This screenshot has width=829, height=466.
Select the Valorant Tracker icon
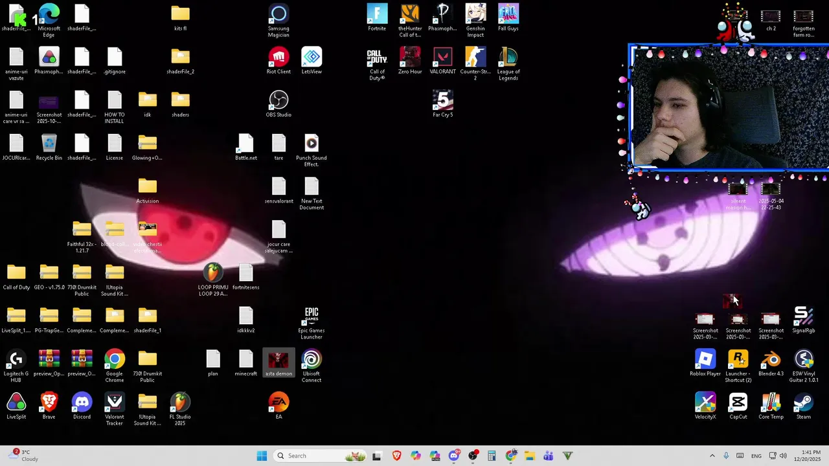pyautogui.click(x=115, y=409)
